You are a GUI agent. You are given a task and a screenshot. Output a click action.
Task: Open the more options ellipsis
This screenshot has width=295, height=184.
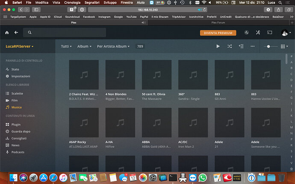point(253,46)
